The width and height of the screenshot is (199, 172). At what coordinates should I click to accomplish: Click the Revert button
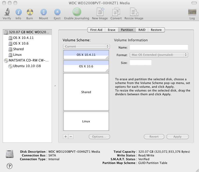point(154,137)
